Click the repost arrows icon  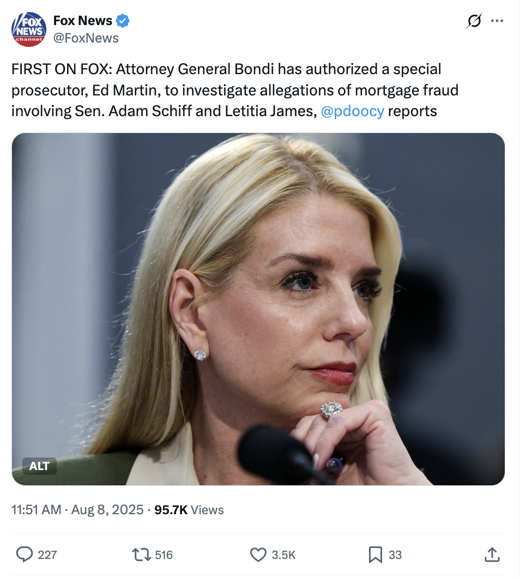tap(141, 555)
